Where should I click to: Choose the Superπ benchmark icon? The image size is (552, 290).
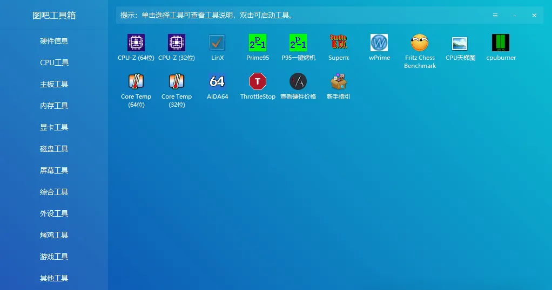click(338, 42)
